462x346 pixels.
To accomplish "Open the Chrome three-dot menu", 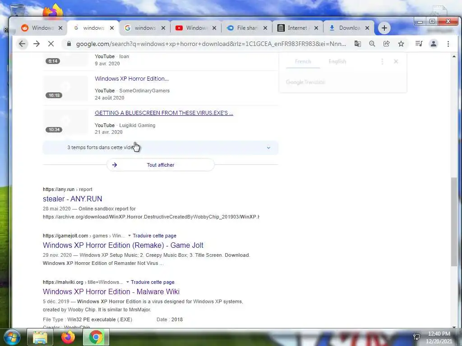I will pos(448,44).
